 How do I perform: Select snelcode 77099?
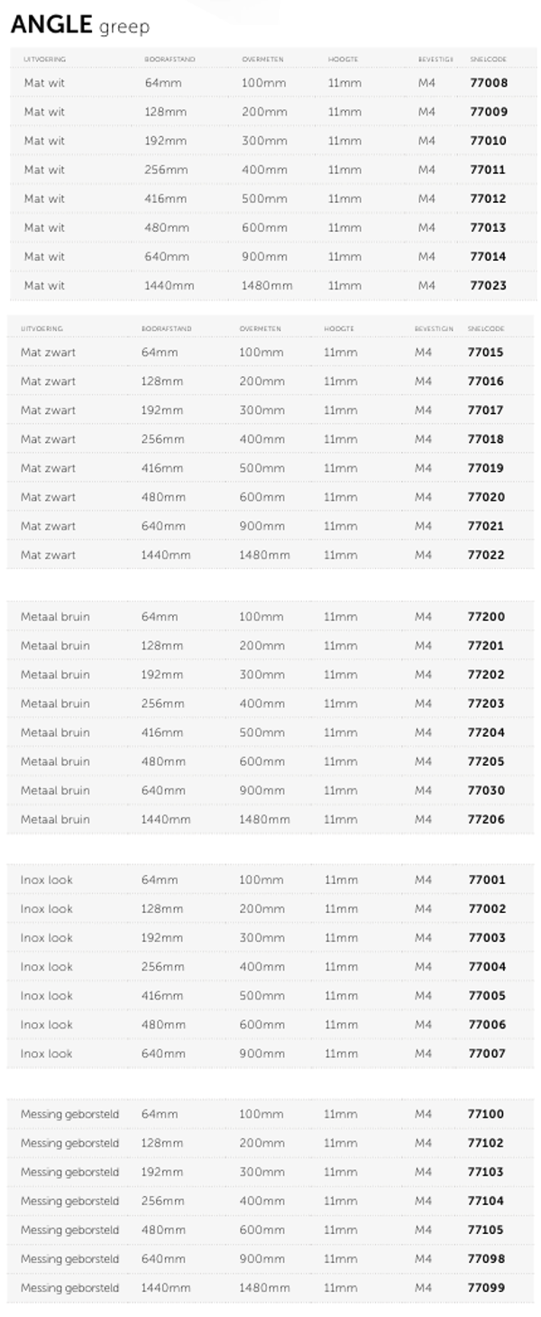click(x=486, y=1288)
